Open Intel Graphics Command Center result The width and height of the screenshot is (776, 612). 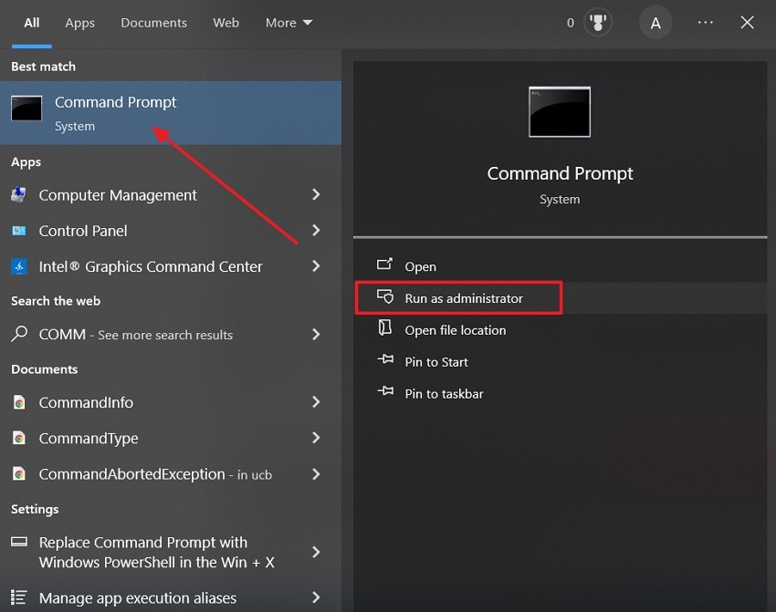click(170, 266)
